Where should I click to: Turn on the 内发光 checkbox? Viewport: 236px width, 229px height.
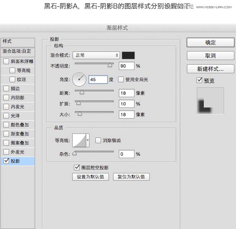(6, 107)
